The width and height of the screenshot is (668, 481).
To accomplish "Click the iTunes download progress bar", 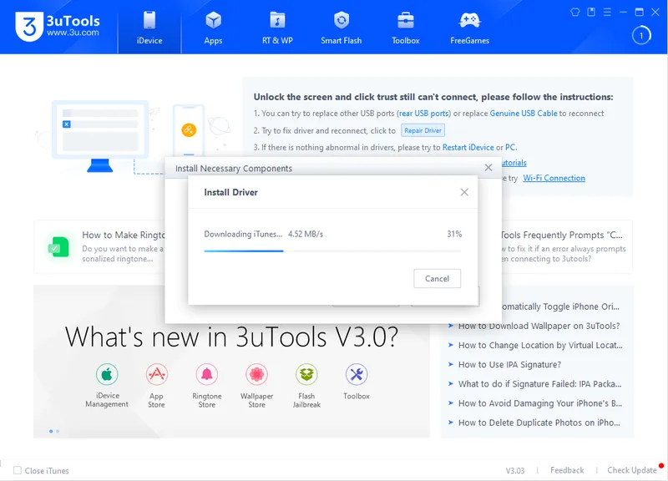I will pyautogui.click(x=332, y=251).
